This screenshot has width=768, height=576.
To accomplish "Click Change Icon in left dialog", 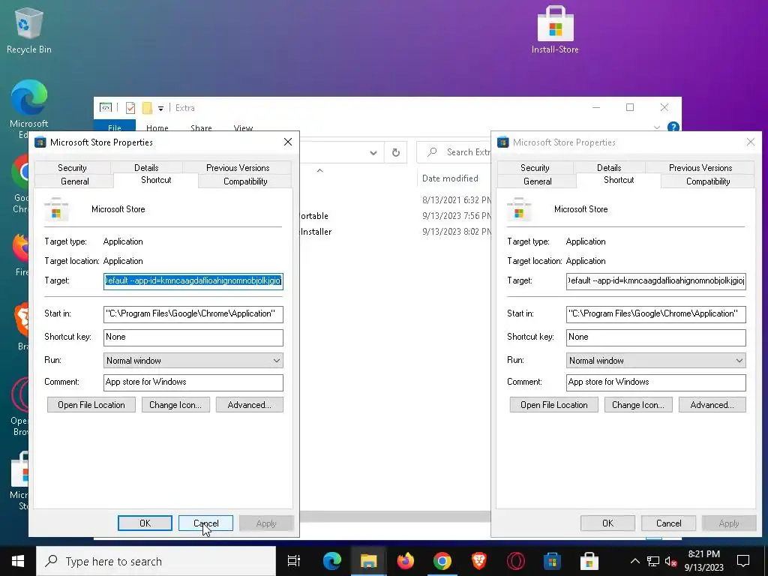I will click(175, 404).
